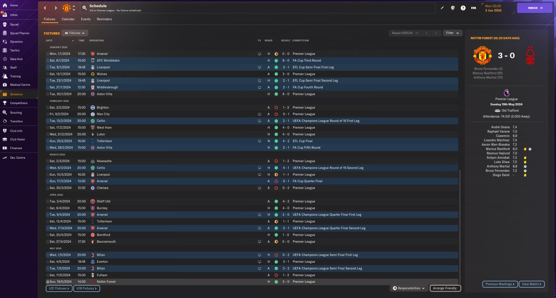Sort fixtures by Date column header
Viewport: 556px width, 298px height.
coord(49,40)
